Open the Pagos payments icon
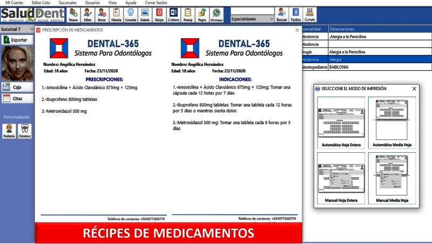 coord(202,15)
